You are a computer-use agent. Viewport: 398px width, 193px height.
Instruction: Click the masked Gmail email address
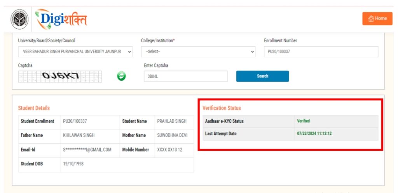click(x=87, y=150)
